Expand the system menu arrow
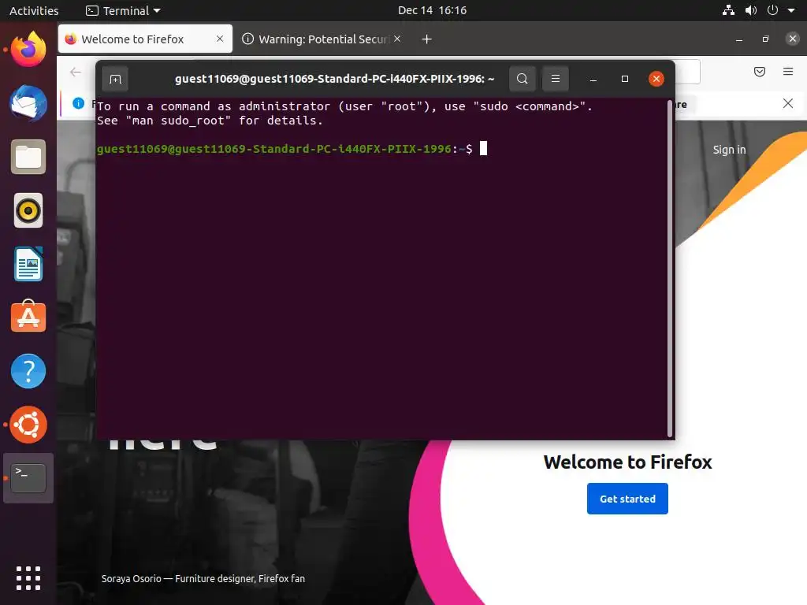 point(791,10)
